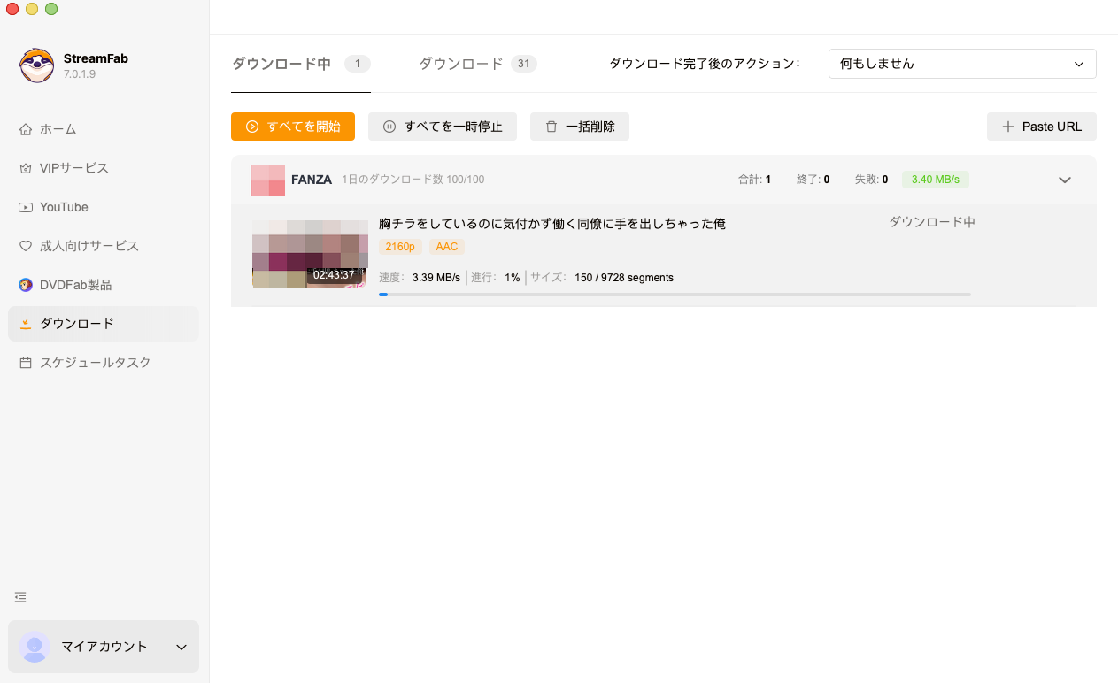Click the マイアカウント avatar icon
1118x683 pixels.
(35, 647)
